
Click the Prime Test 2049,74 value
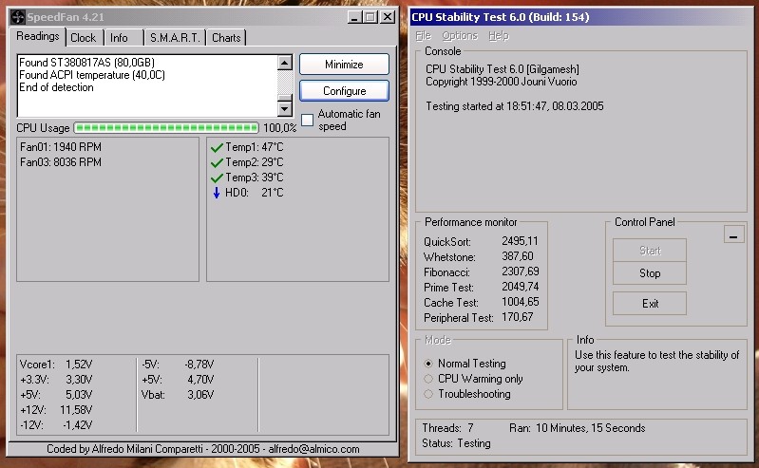(521, 287)
